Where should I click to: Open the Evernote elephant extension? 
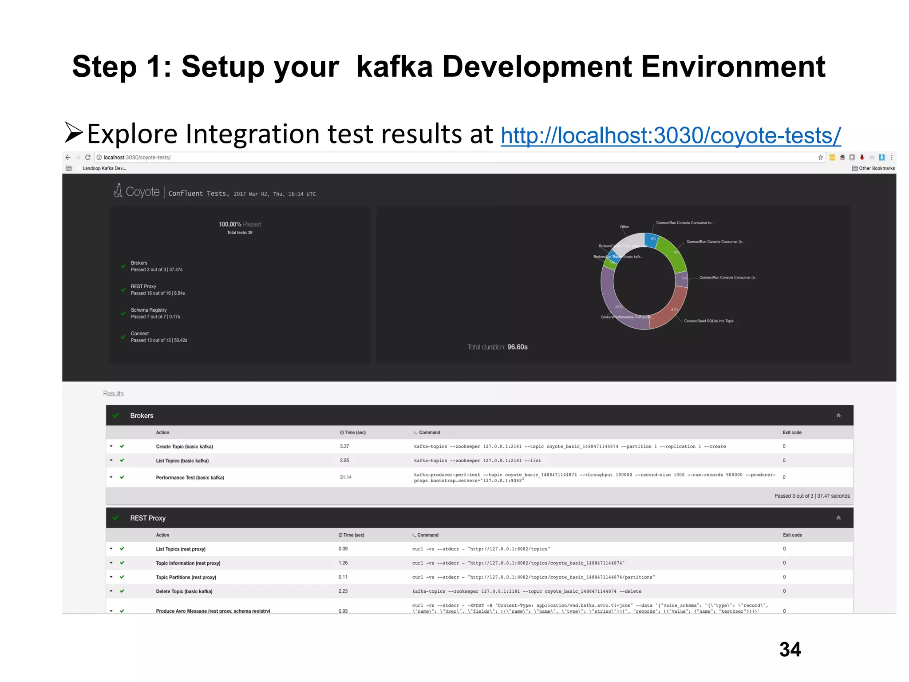click(x=842, y=157)
